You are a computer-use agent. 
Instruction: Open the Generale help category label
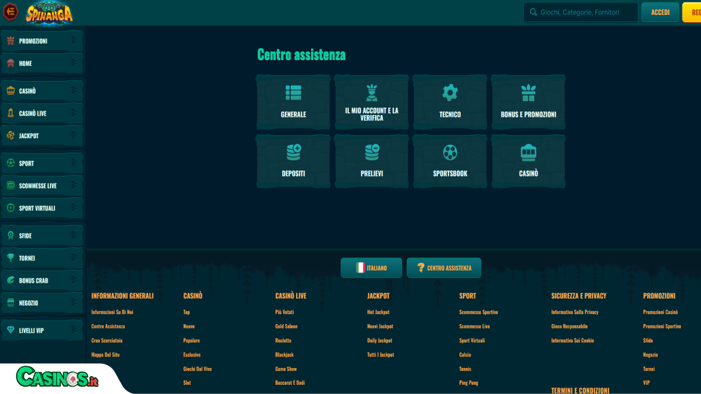(x=293, y=115)
